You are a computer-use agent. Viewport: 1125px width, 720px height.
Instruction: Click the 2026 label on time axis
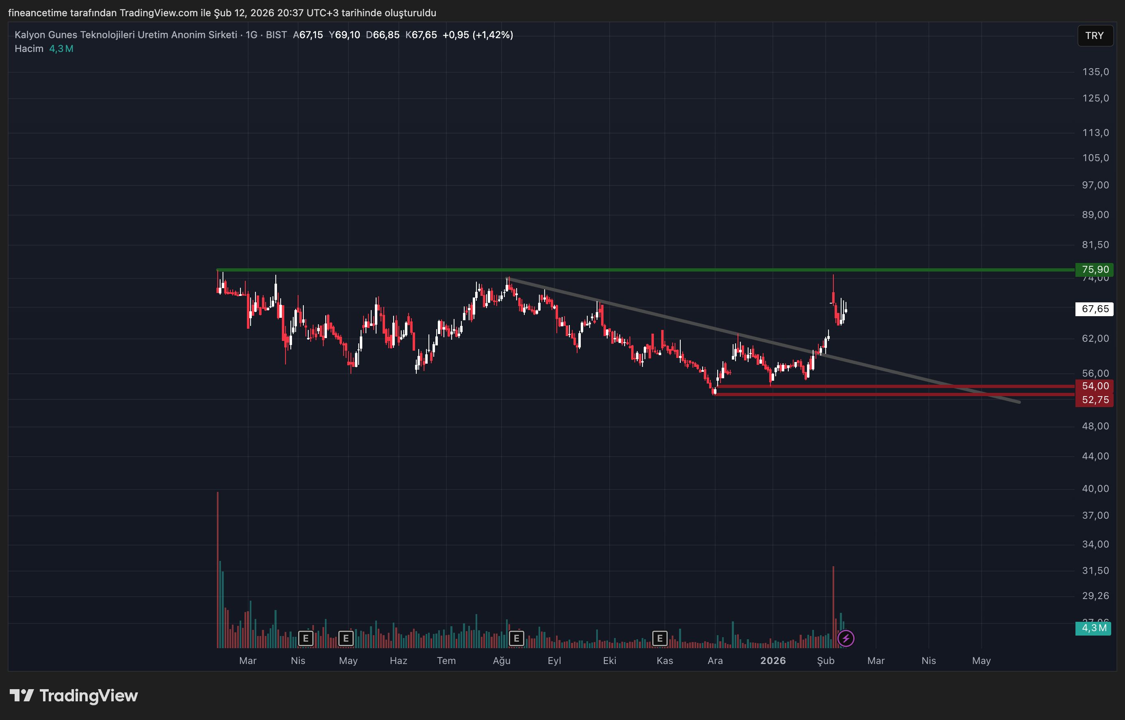click(773, 661)
